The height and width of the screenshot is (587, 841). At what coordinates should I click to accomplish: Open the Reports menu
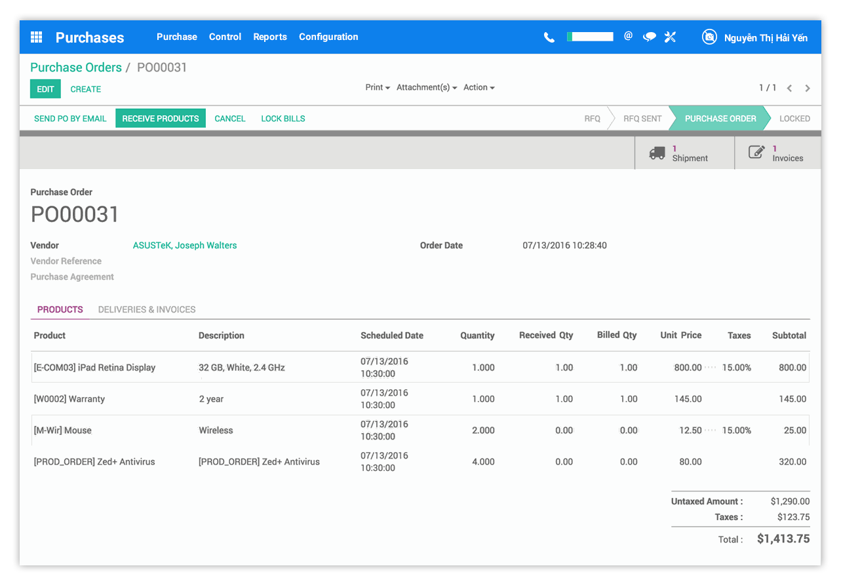pyautogui.click(x=270, y=37)
